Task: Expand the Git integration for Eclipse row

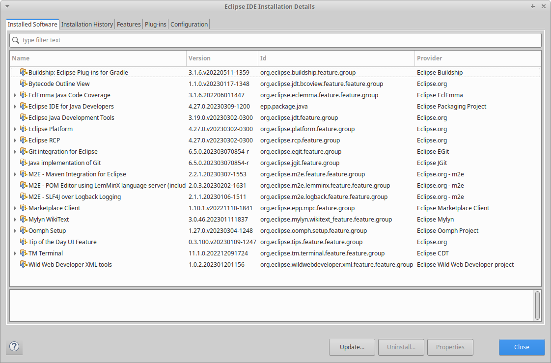Action: [x=15, y=151]
